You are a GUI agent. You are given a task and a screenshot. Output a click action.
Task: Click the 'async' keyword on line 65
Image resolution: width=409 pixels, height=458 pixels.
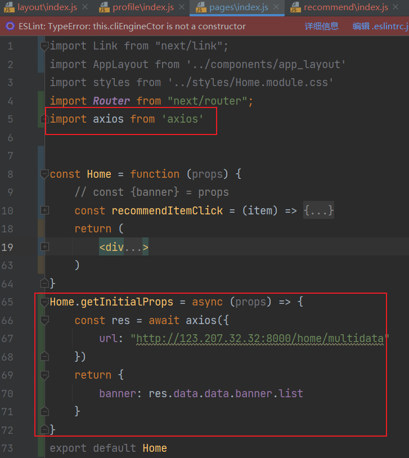pos(207,302)
